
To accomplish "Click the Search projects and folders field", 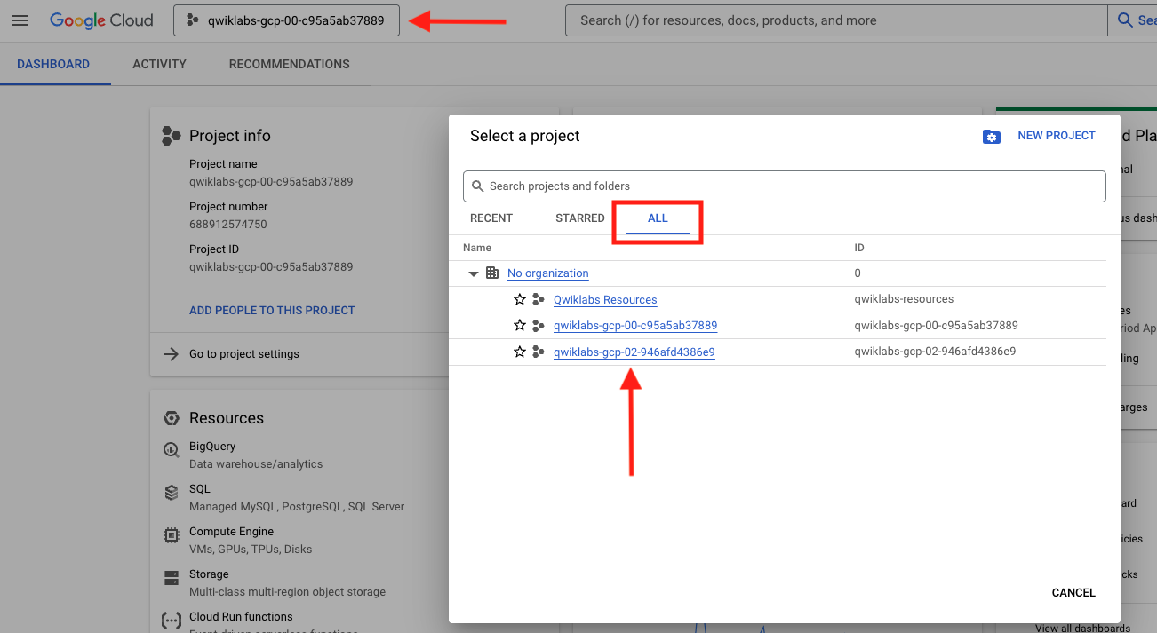I will [785, 186].
